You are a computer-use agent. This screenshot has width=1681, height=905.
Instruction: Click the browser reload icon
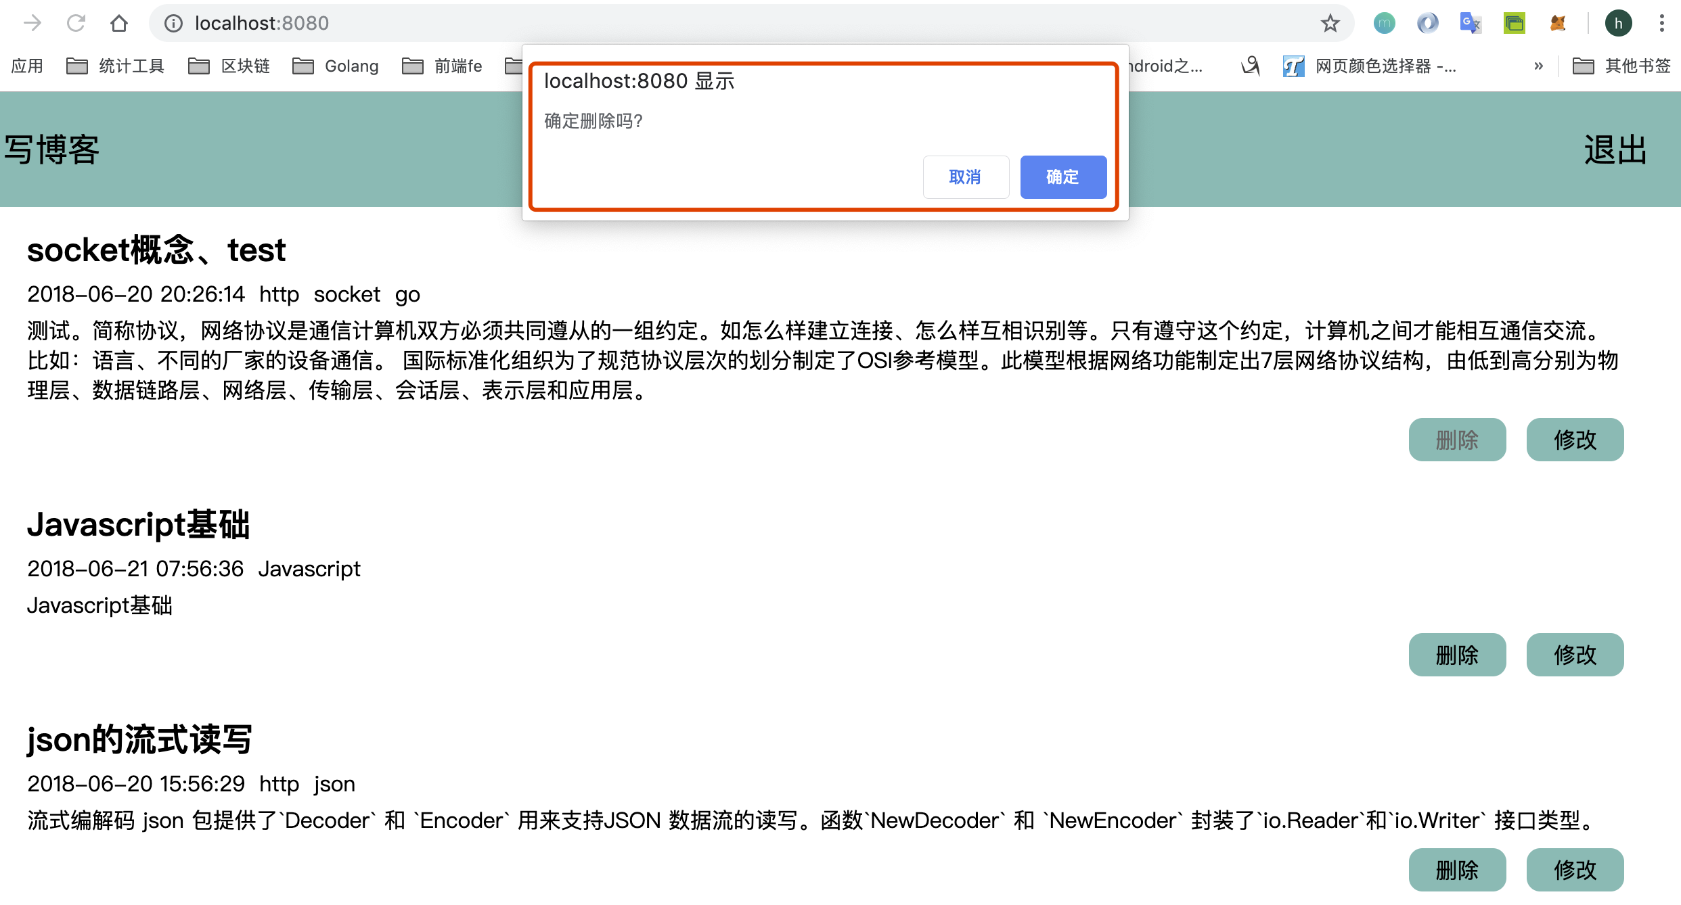(76, 23)
